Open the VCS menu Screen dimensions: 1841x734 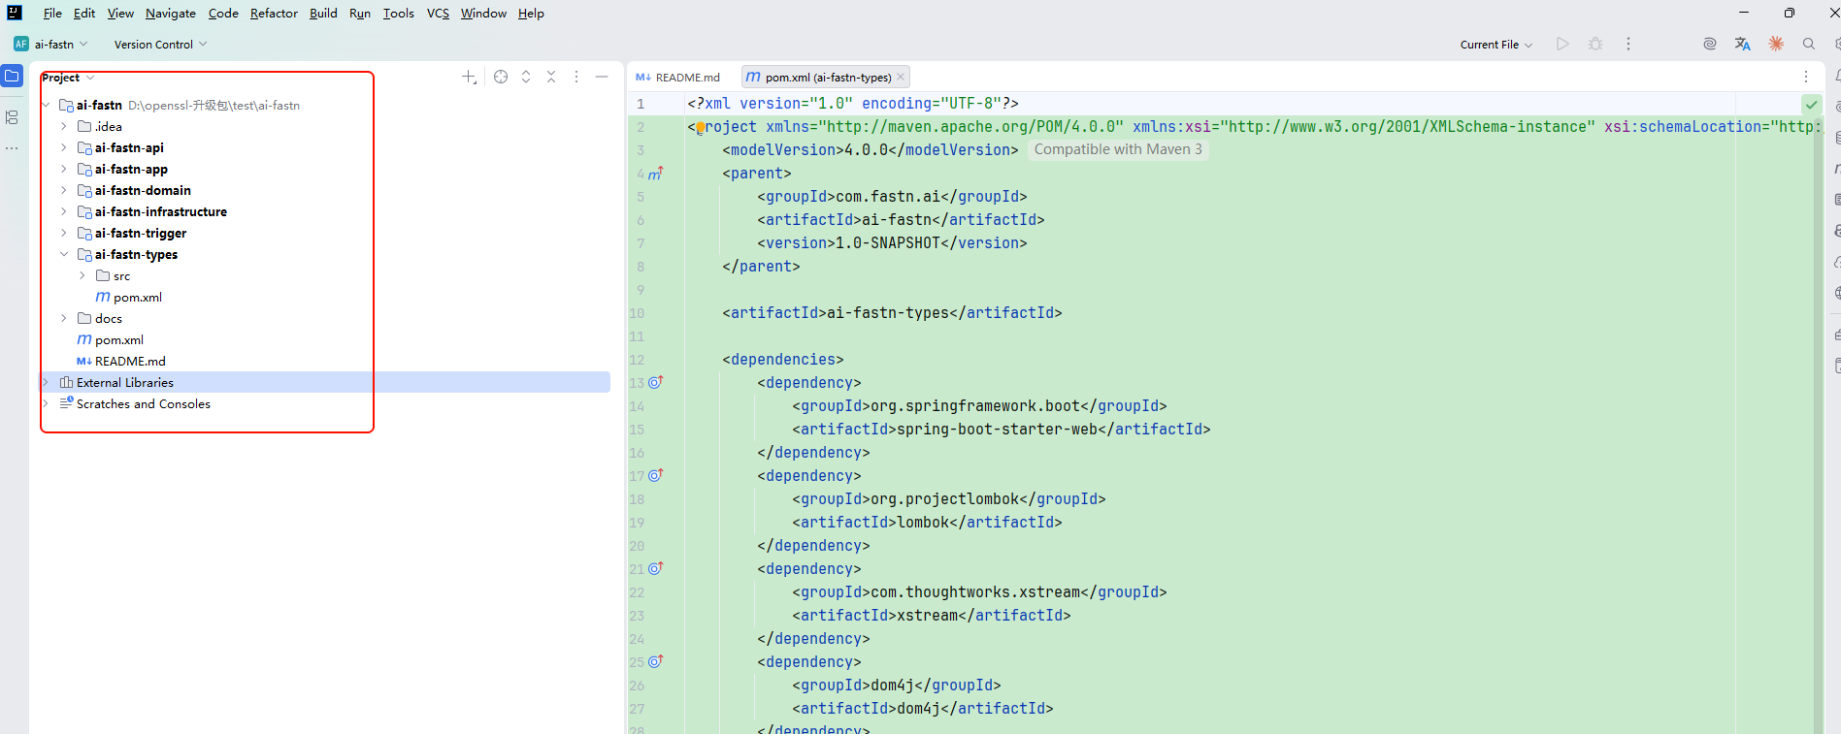tap(438, 13)
